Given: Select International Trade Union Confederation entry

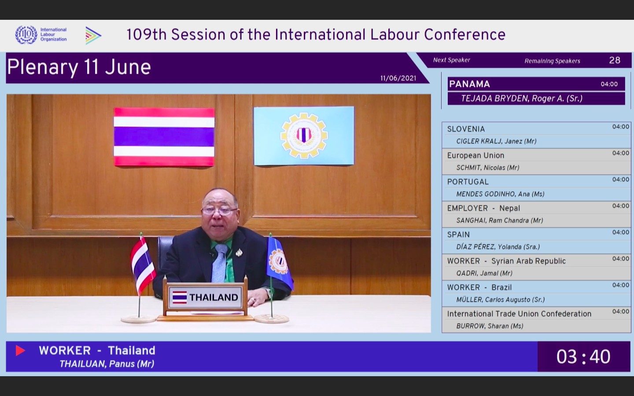Looking at the screenshot, I should (x=536, y=320).
